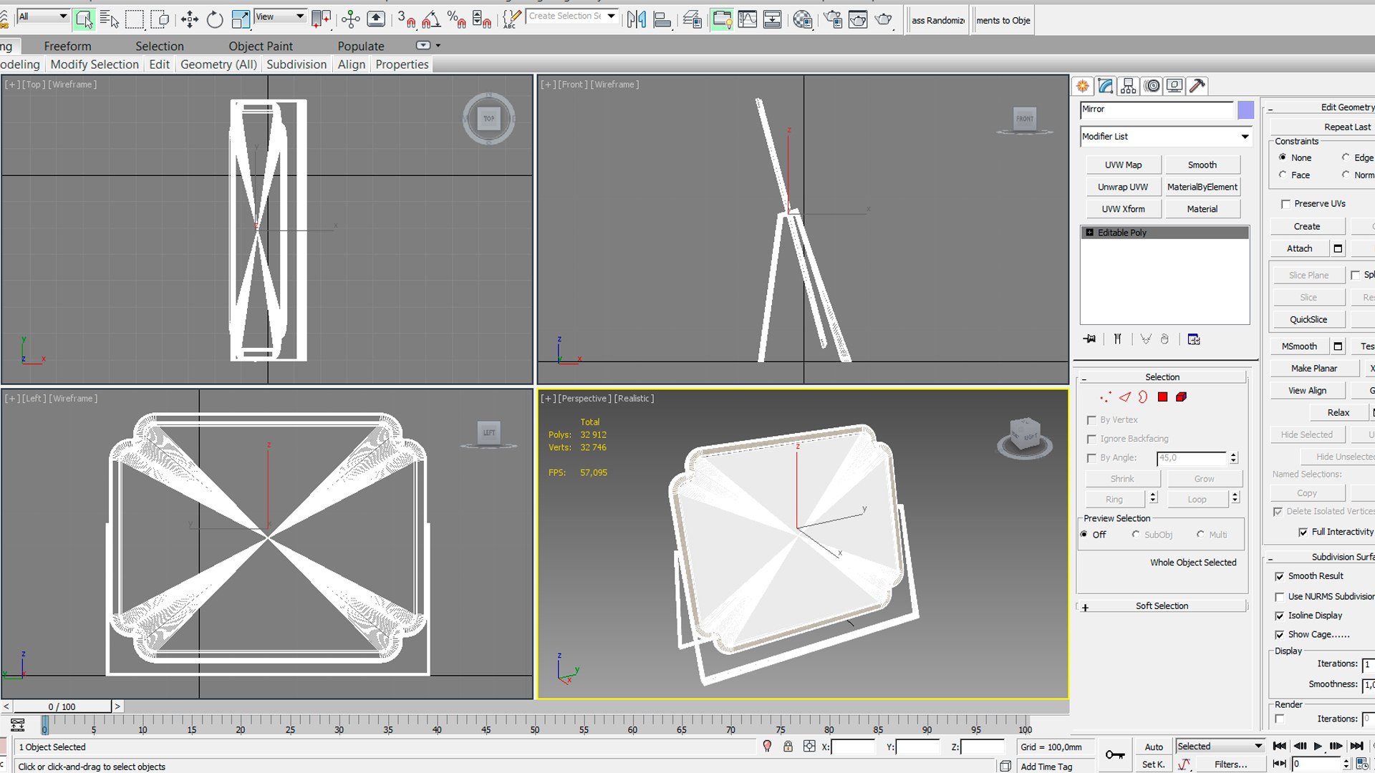Open the Freeform ribbon tab

pos(67,47)
